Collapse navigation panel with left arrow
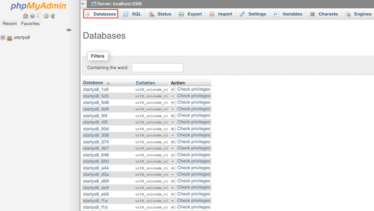 (x=83, y=4)
